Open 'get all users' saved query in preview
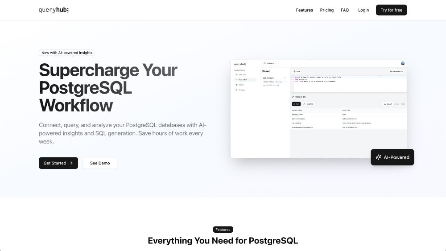Viewport: 446px width, 251px height. 268,78
